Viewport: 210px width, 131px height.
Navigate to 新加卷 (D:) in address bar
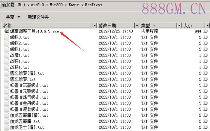tap(13, 5)
